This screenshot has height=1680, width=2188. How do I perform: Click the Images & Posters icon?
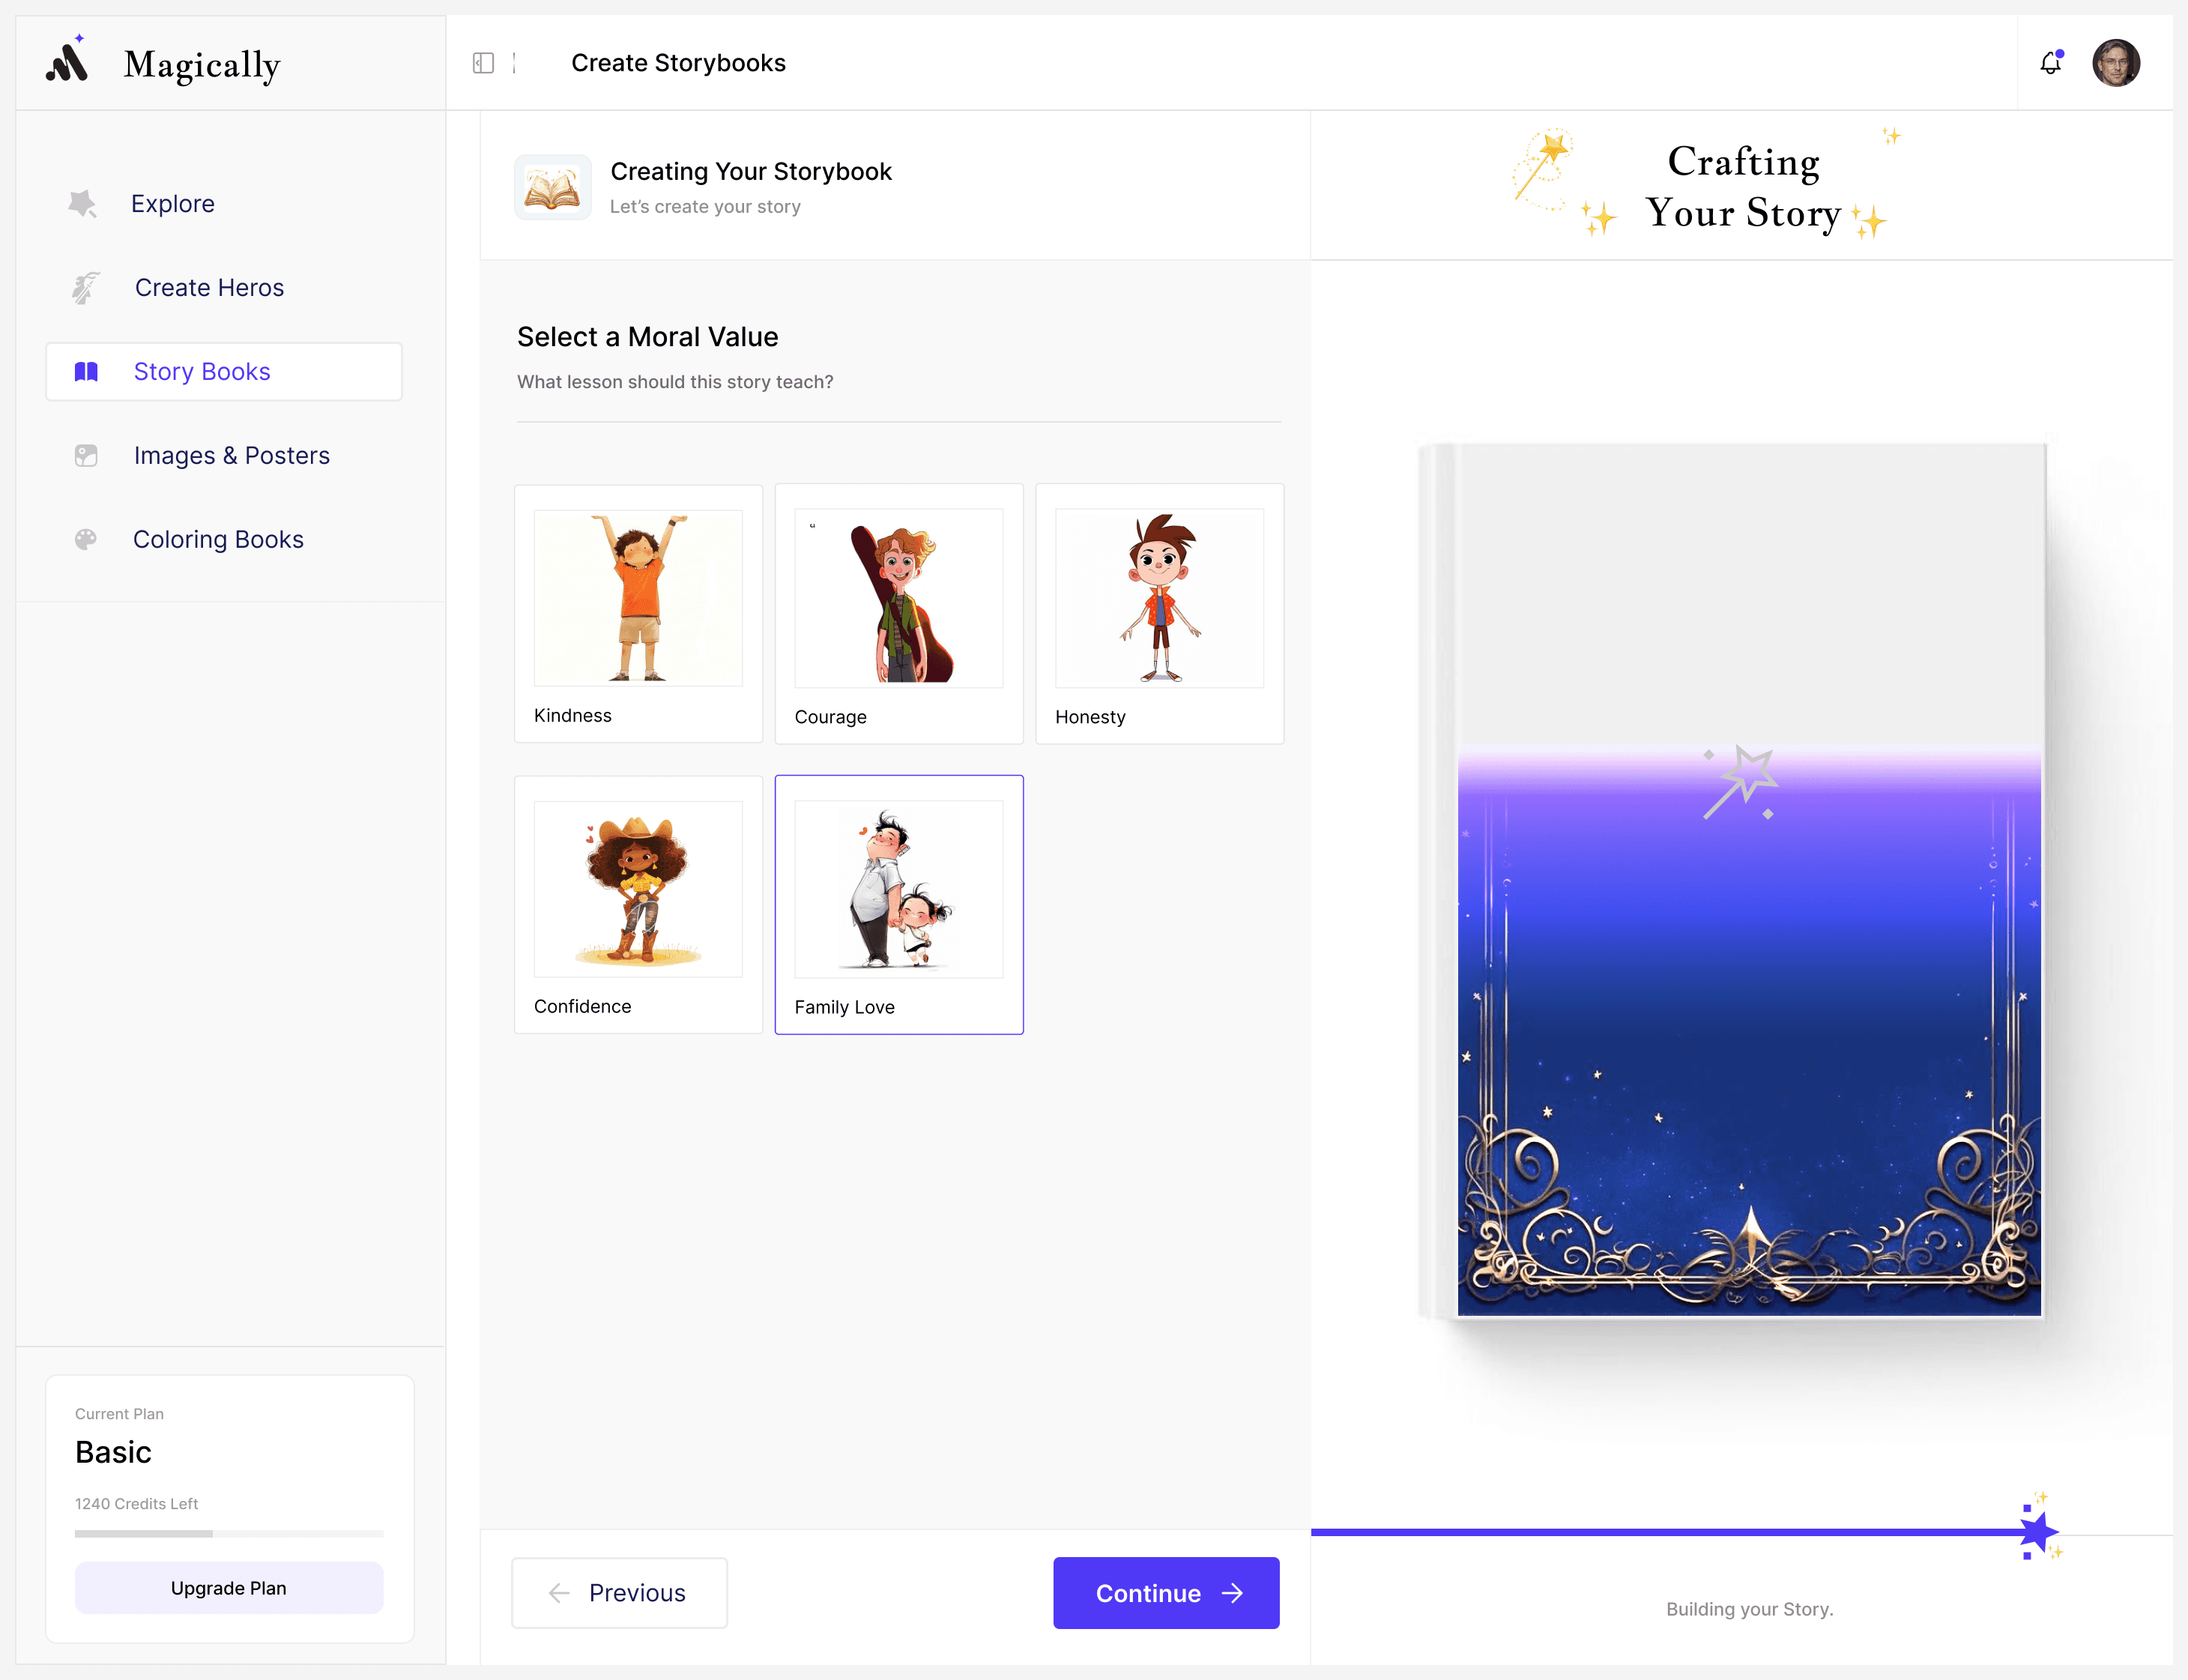tap(86, 456)
